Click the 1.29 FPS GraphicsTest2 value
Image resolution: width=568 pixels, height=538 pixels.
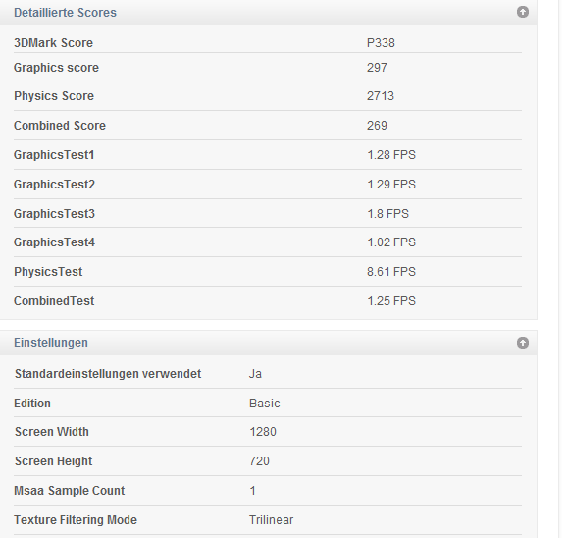391,185
